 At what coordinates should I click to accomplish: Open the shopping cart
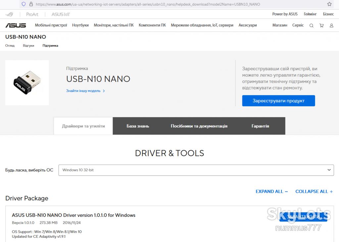(321, 25)
